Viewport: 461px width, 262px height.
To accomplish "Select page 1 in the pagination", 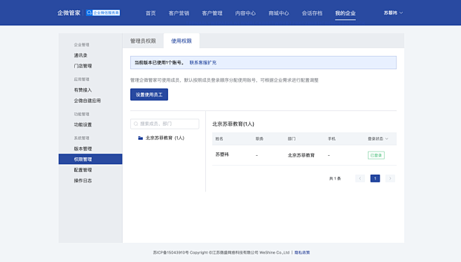I will point(375,178).
